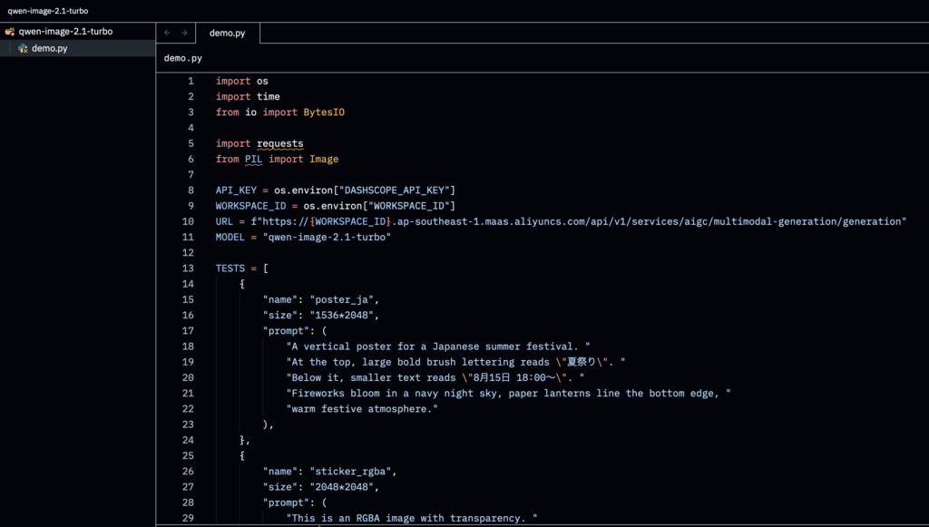Screen dimensions: 929x527
Task: Click line number 13 in gutter
Action: 188,268
